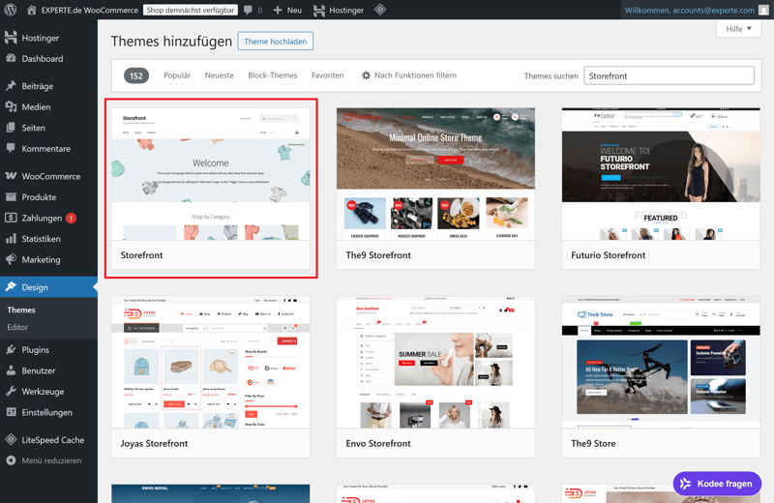Click the Willkommen accounts@experte.com link
Screen dimensions: 774x503
690,10
